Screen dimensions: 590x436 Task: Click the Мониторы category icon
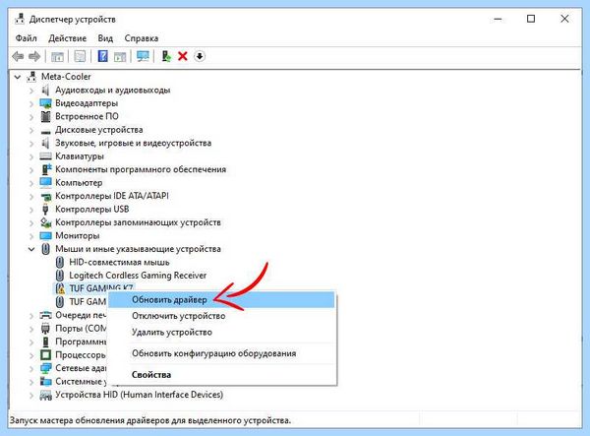click(x=45, y=235)
